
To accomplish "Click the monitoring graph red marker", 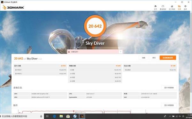I will point(74,111).
